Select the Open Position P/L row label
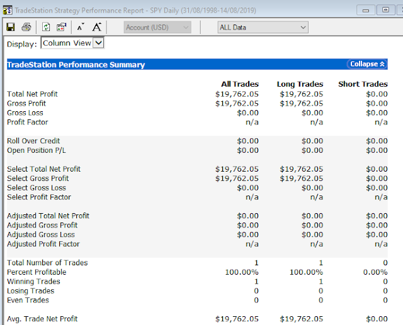Image resolution: width=403 pixels, height=325 pixels. 37,150
